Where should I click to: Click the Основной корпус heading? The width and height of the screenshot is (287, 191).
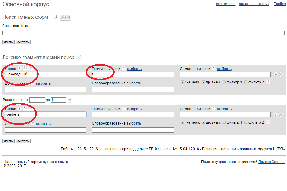pyautogui.click(x=26, y=4)
